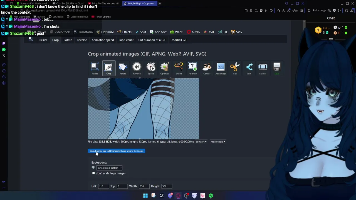Switch to the Reverse submenu tab
Screen dimensions: 356x200
(82, 40)
